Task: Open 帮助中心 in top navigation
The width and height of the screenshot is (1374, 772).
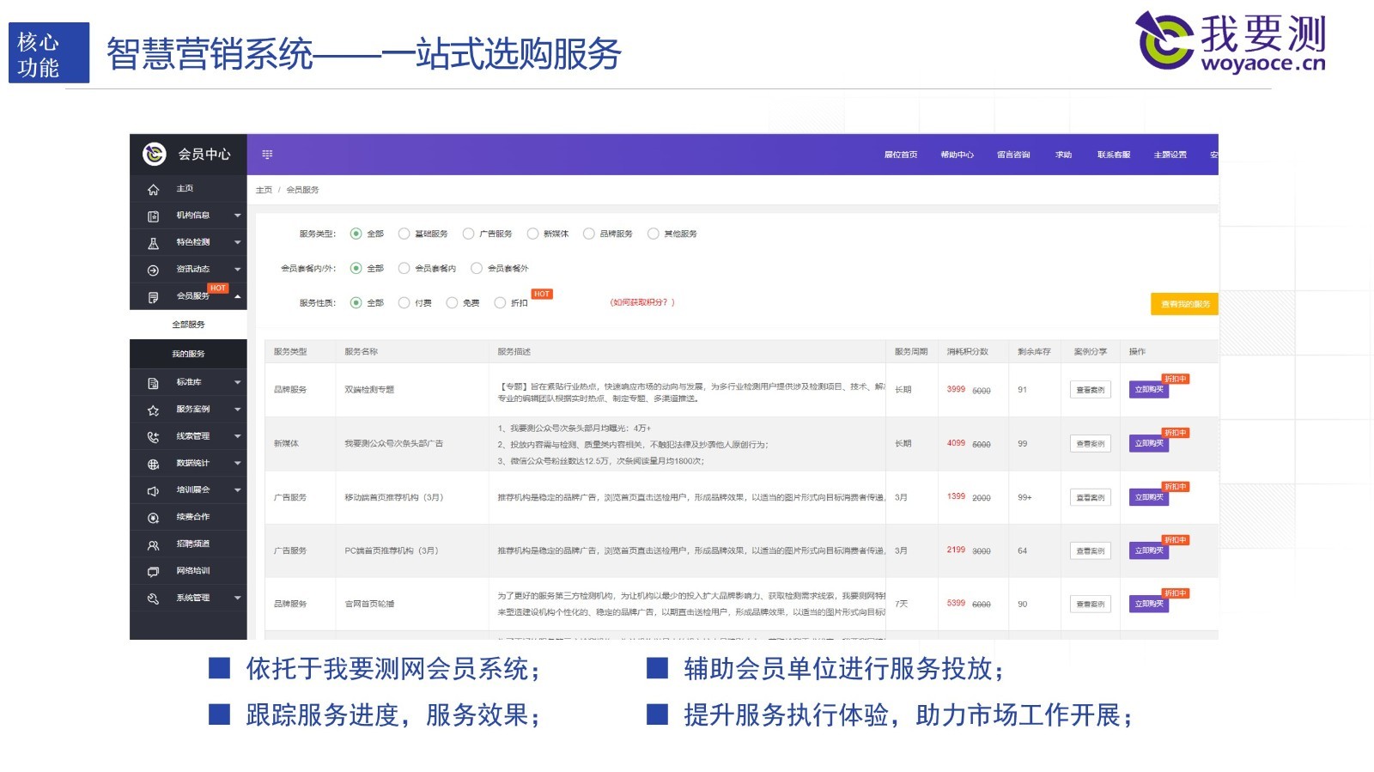Action: [957, 155]
